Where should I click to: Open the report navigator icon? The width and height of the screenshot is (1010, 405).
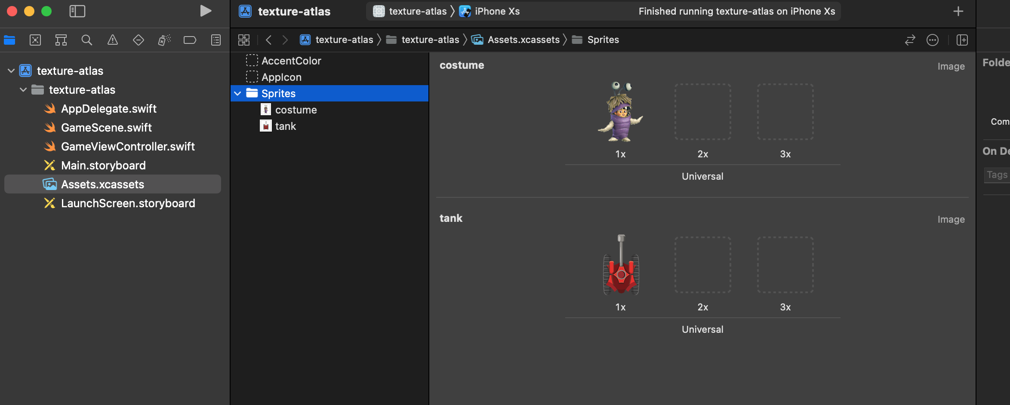(216, 40)
